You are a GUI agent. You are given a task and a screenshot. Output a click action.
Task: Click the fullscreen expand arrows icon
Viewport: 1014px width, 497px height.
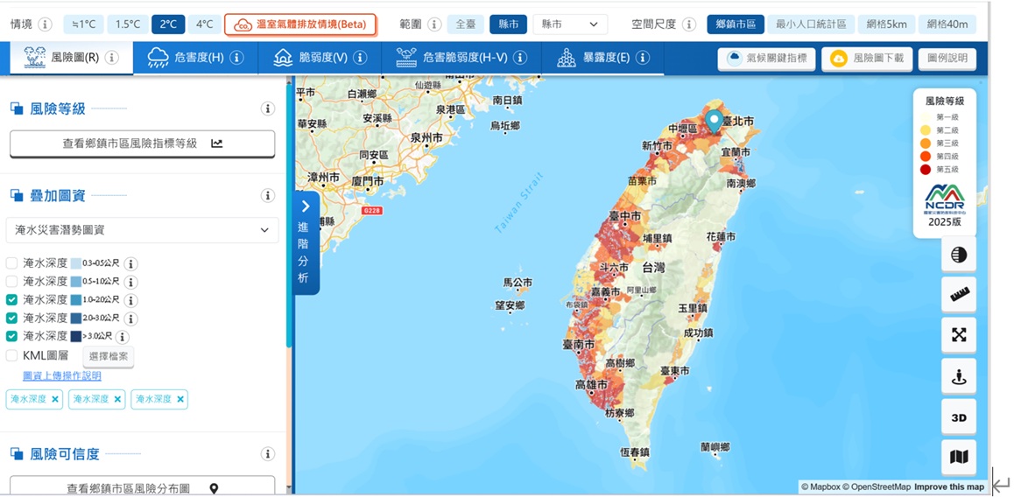[x=958, y=335]
